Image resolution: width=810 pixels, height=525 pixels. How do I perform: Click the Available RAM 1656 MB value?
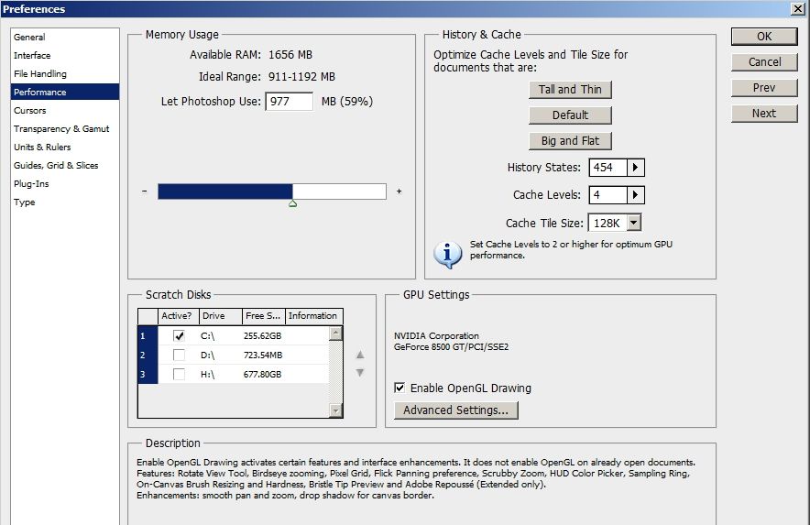(290, 55)
